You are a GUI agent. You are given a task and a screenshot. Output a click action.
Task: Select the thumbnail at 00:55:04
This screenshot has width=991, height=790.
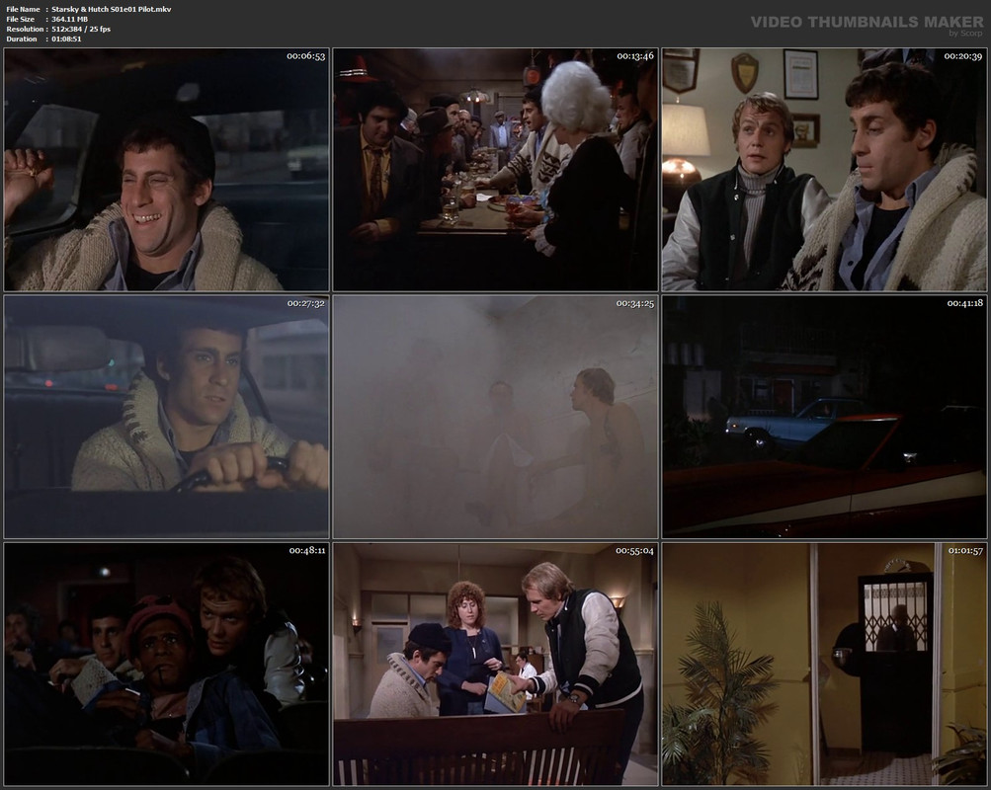point(496,665)
